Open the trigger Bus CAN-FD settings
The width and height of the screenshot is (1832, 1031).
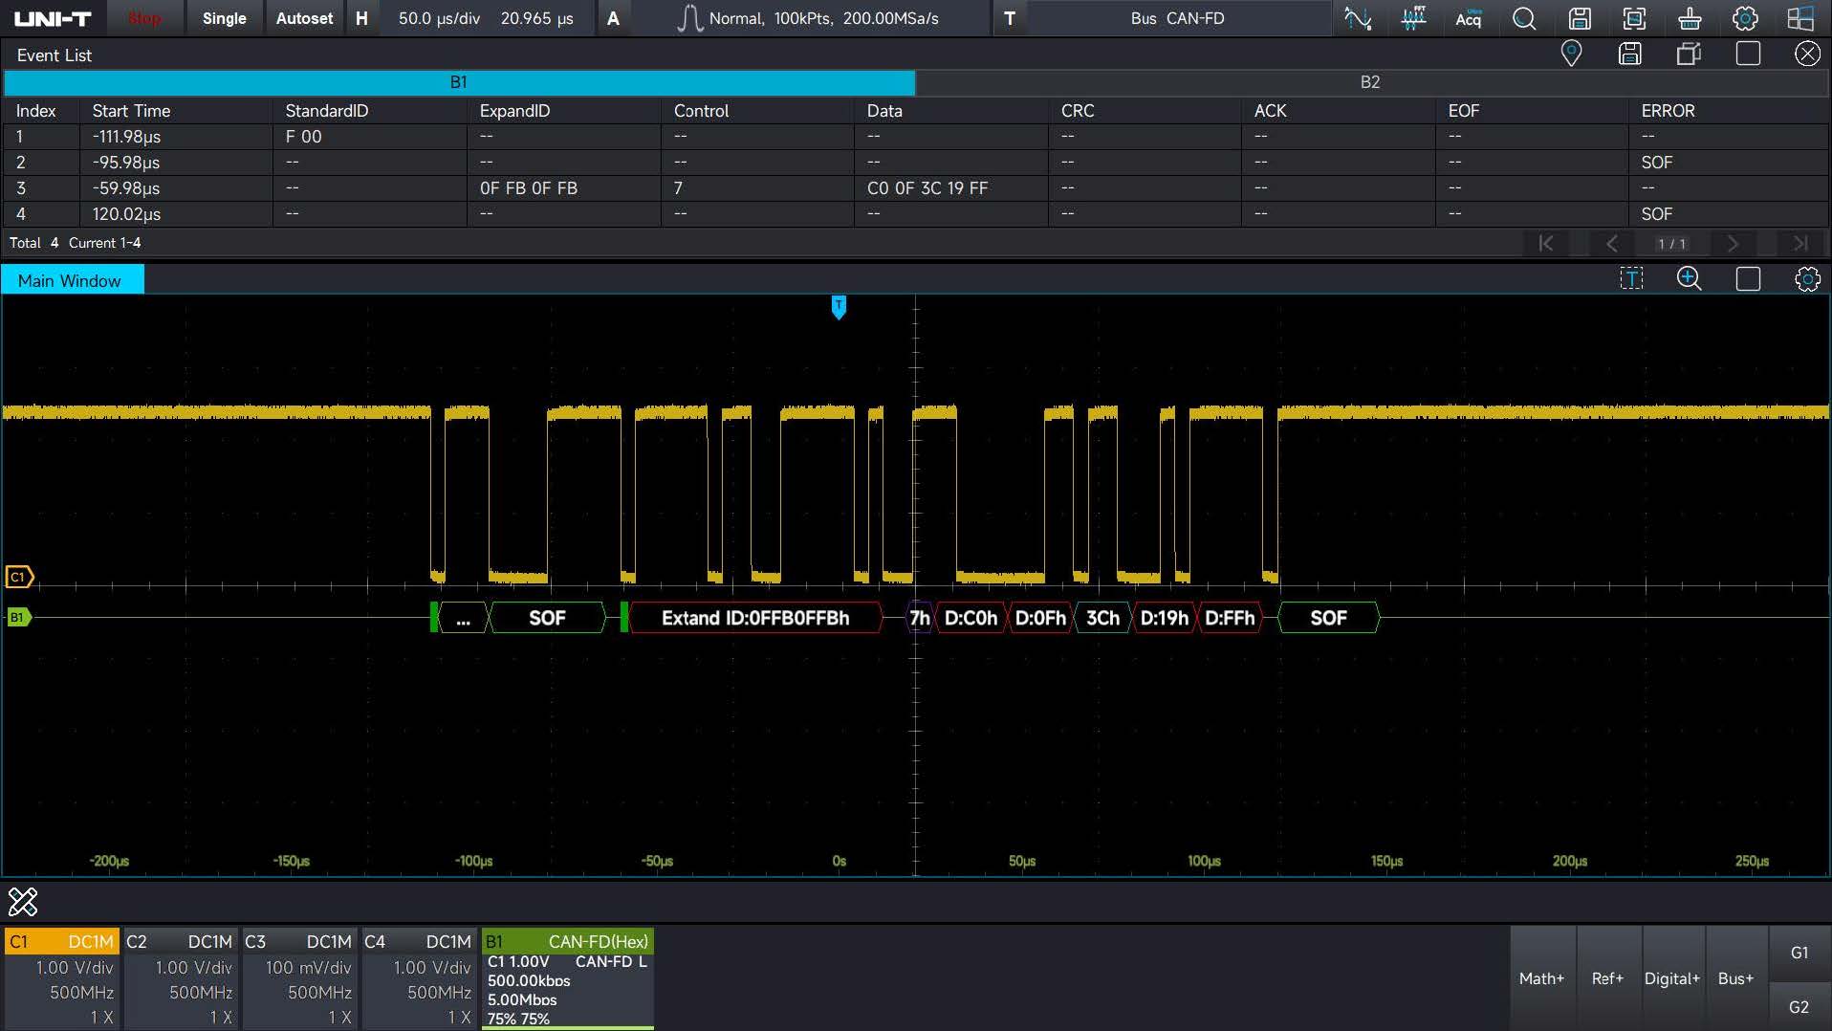point(1176,18)
